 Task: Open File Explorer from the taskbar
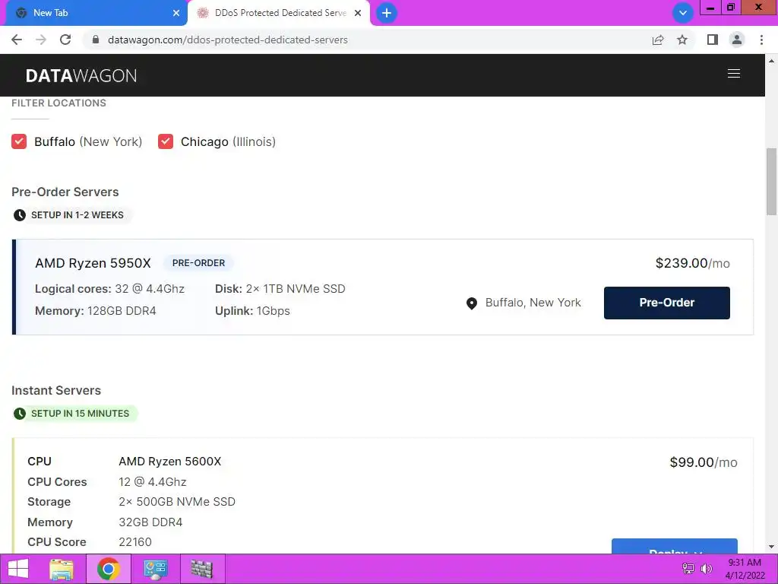pos(62,569)
